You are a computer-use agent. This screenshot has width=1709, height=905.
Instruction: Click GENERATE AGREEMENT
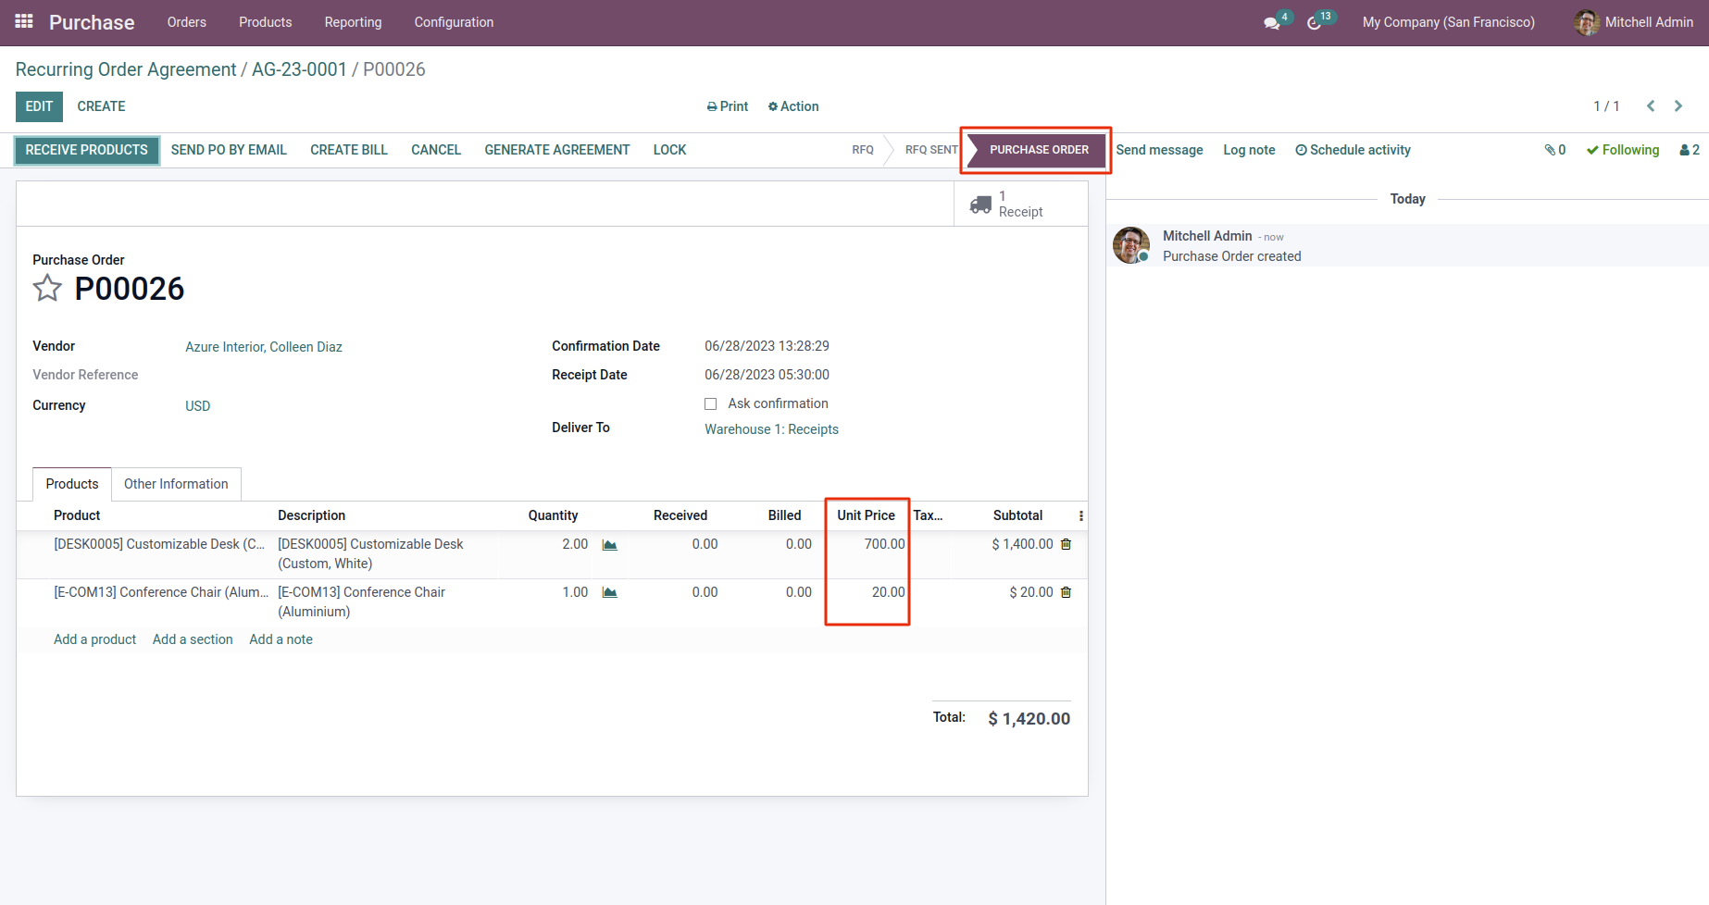(557, 150)
